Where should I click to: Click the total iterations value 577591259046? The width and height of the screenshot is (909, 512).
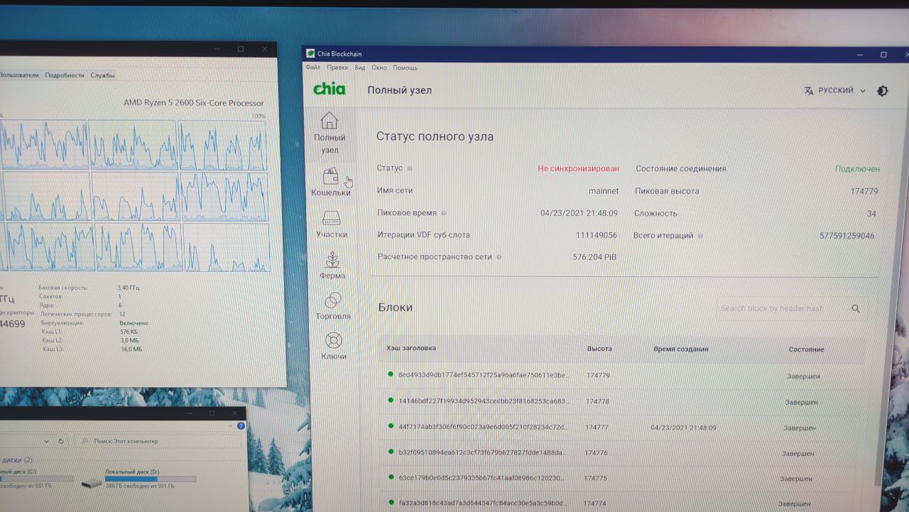click(847, 236)
